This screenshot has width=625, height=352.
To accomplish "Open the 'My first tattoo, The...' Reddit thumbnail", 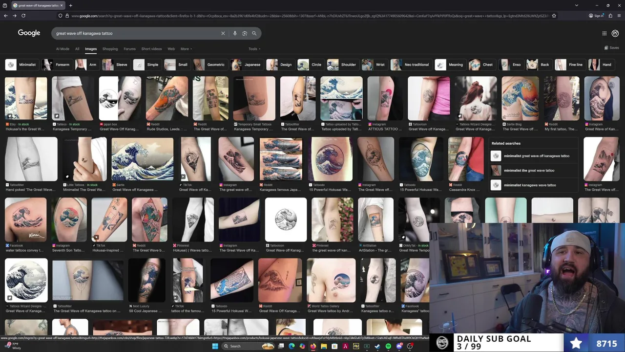I will [x=562, y=98].
